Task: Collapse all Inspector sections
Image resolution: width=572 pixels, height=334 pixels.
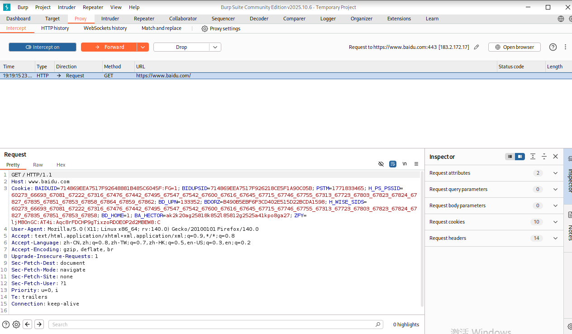Action: [x=544, y=157]
